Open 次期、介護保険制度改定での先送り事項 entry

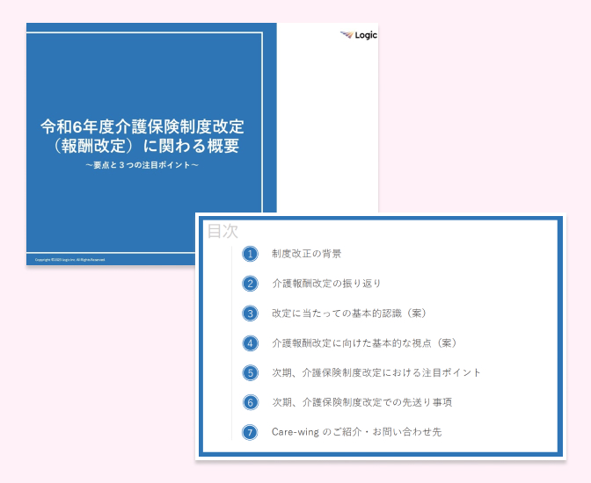362,402
